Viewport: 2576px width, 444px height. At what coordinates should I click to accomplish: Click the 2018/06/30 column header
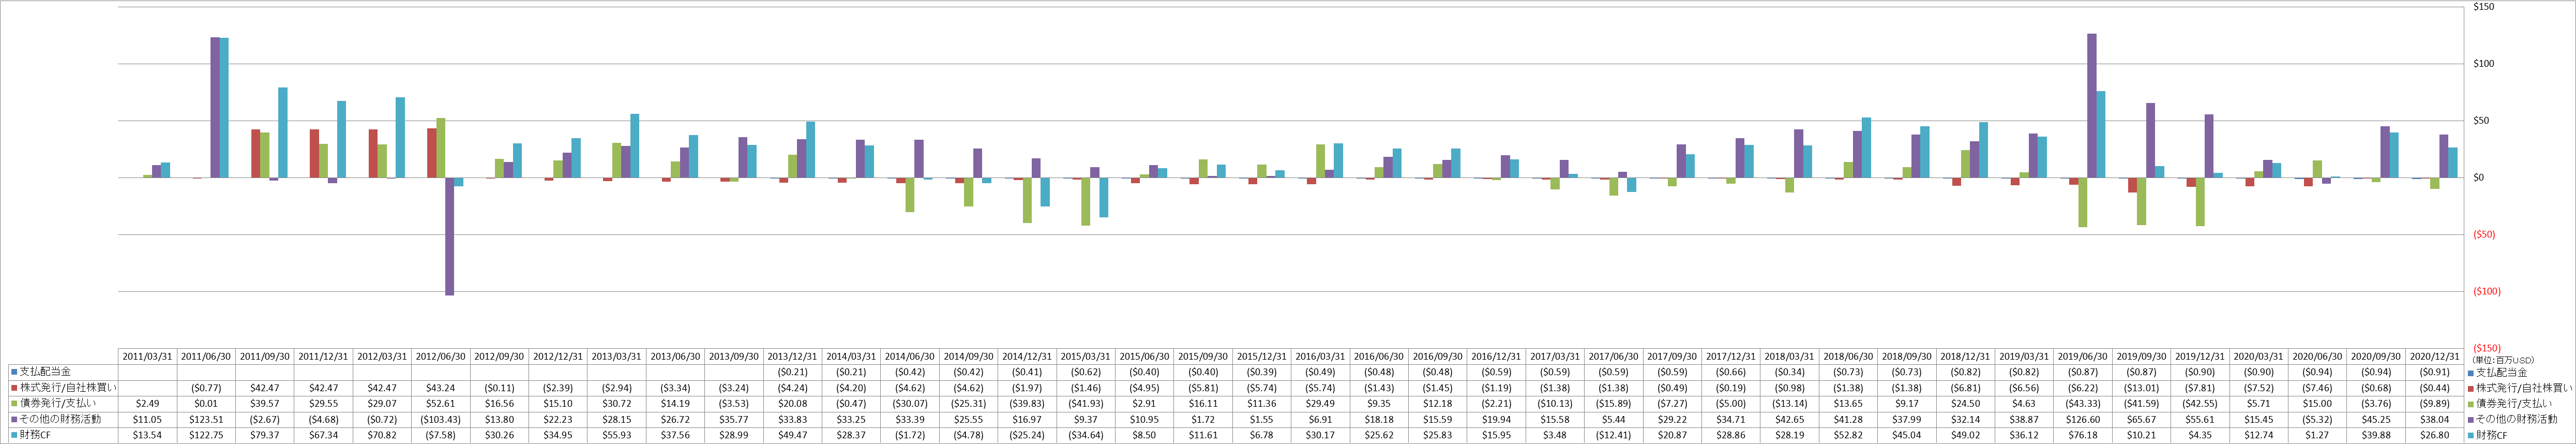point(1848,356)
